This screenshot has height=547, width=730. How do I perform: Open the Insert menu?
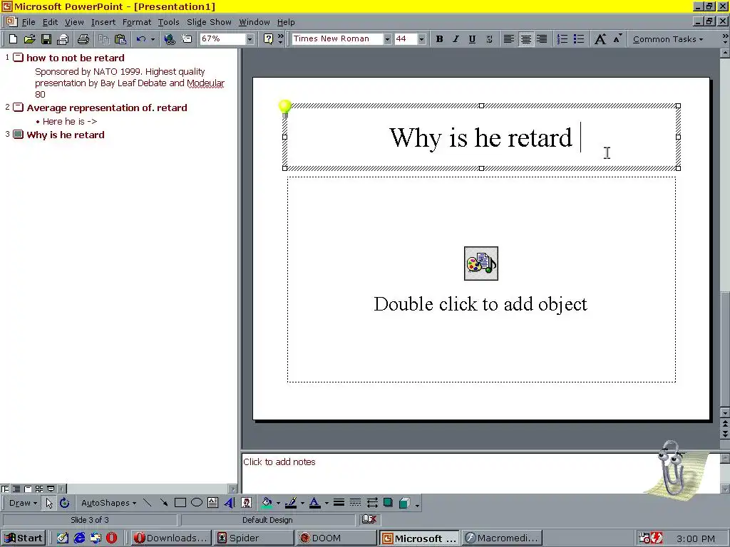tap(103, 22)
